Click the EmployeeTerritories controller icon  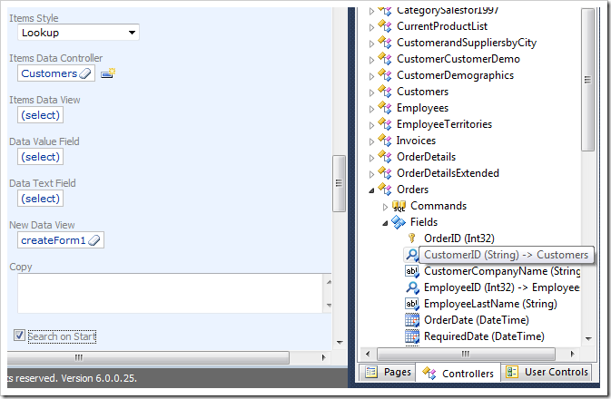pyautogui.click(x=385, y=124)
